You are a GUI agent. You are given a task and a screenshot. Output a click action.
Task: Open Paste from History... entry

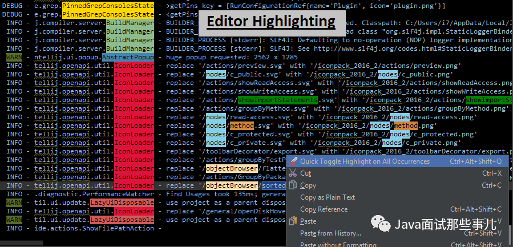tap(398, 233)
